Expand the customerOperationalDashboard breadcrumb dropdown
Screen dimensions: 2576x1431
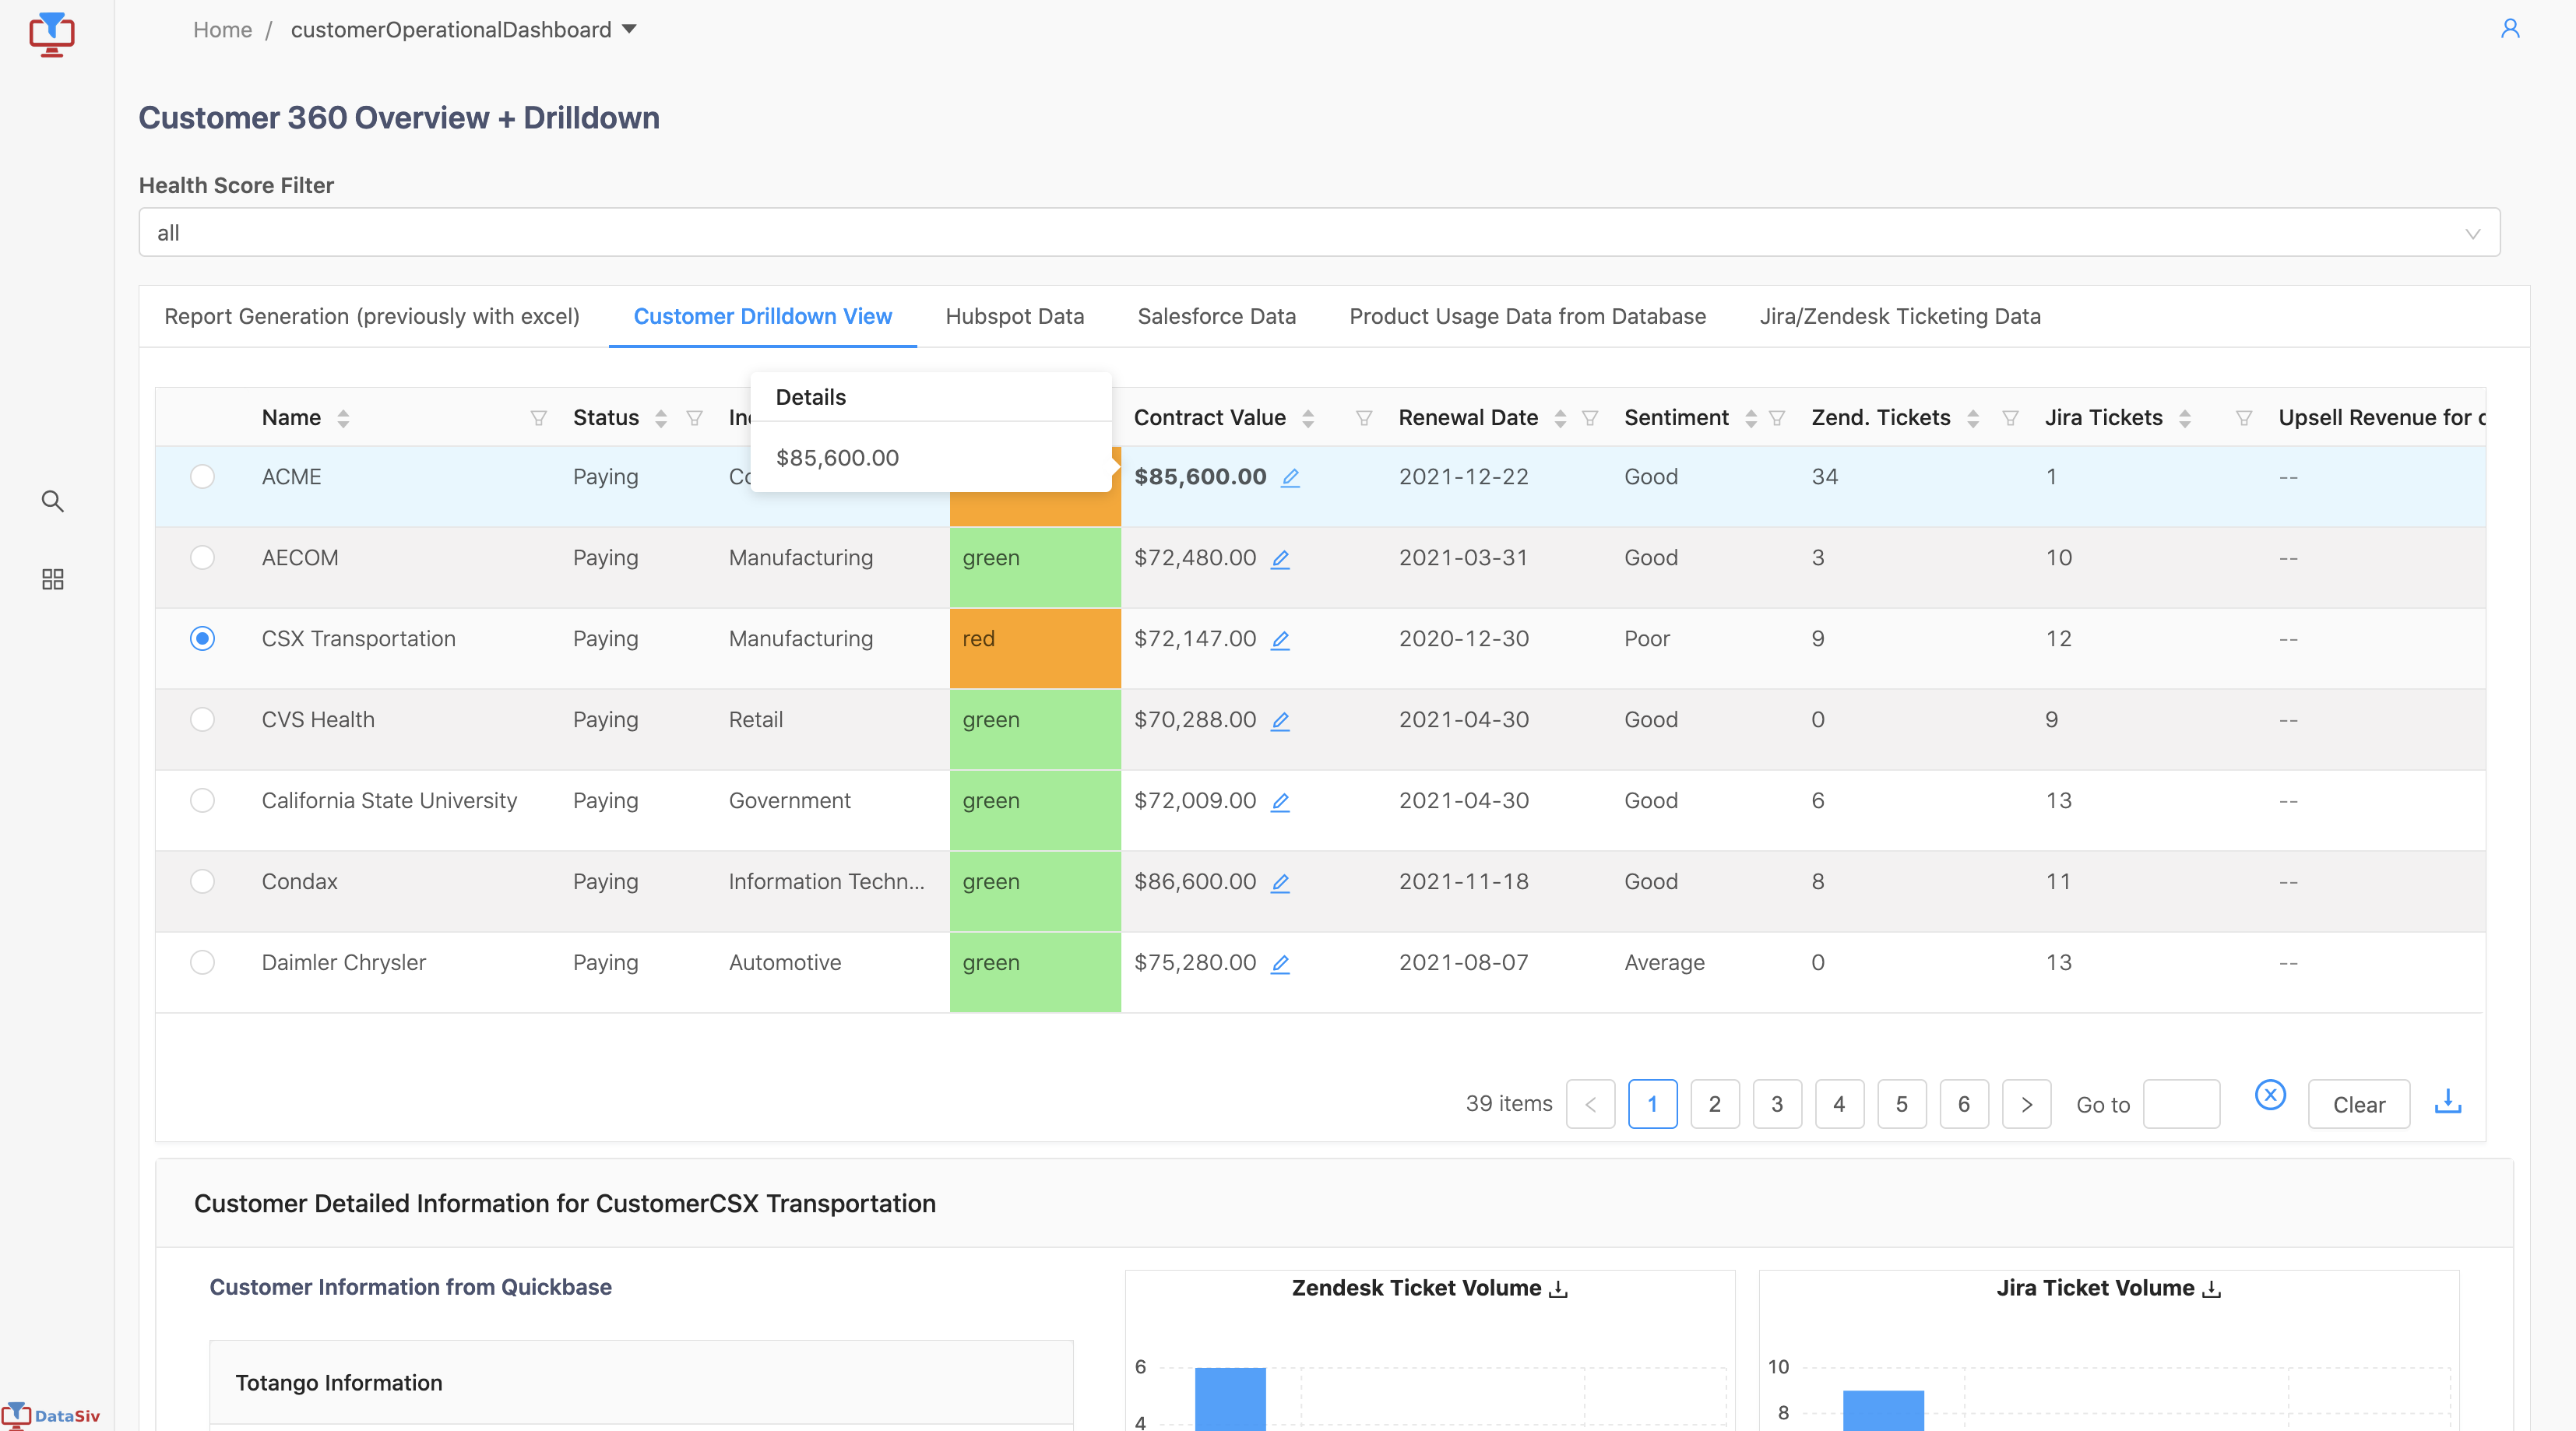[629, 29]
